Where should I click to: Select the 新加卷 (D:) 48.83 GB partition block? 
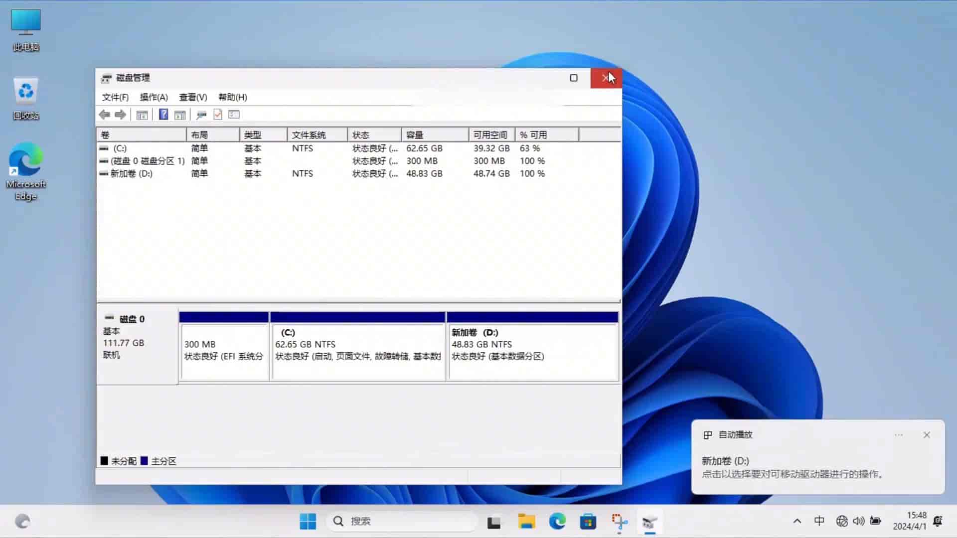coord(533,347)
